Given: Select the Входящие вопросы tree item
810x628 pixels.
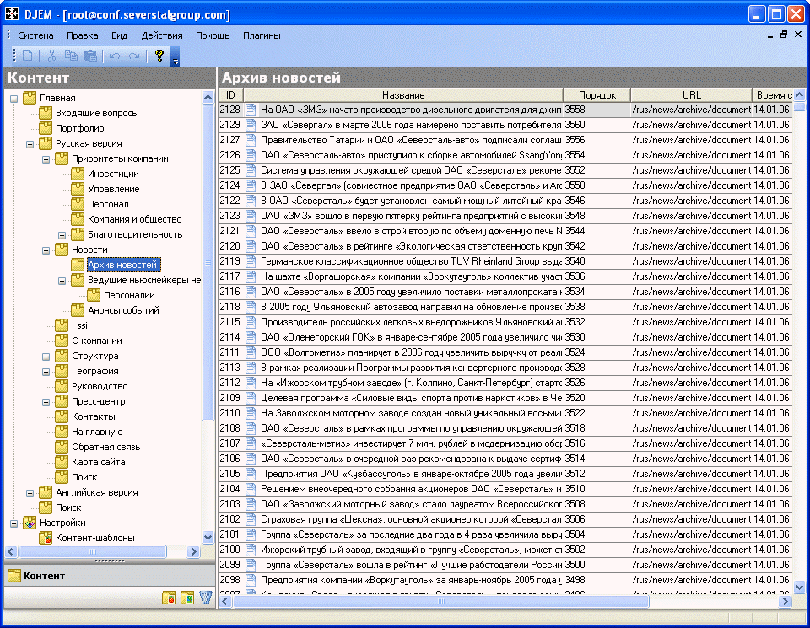Looking at the screenshot, I should click(97, 113).
